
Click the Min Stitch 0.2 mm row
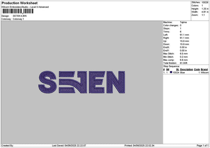(x=175, y=57)
